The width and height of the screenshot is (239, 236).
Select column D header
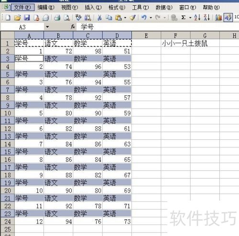(117, 35)
